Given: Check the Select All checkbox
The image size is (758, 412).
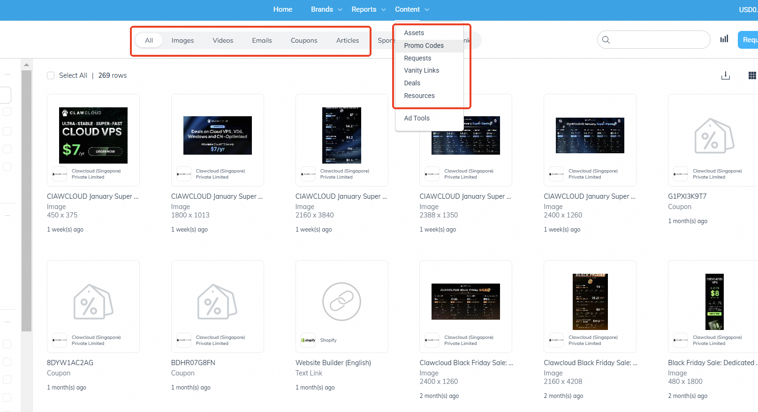Looking at the screenshot, I should pos(51,75).
